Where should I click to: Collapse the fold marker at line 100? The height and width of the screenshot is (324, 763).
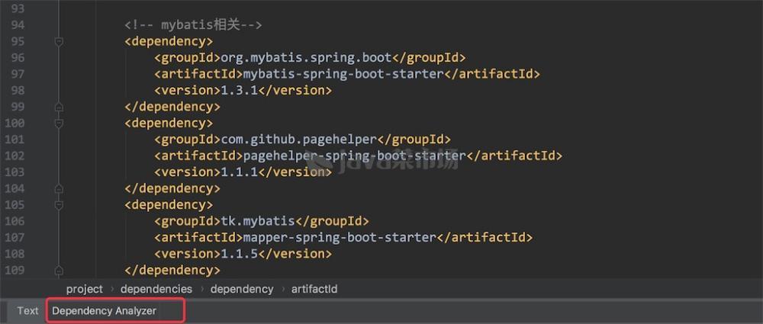(59, 123)
